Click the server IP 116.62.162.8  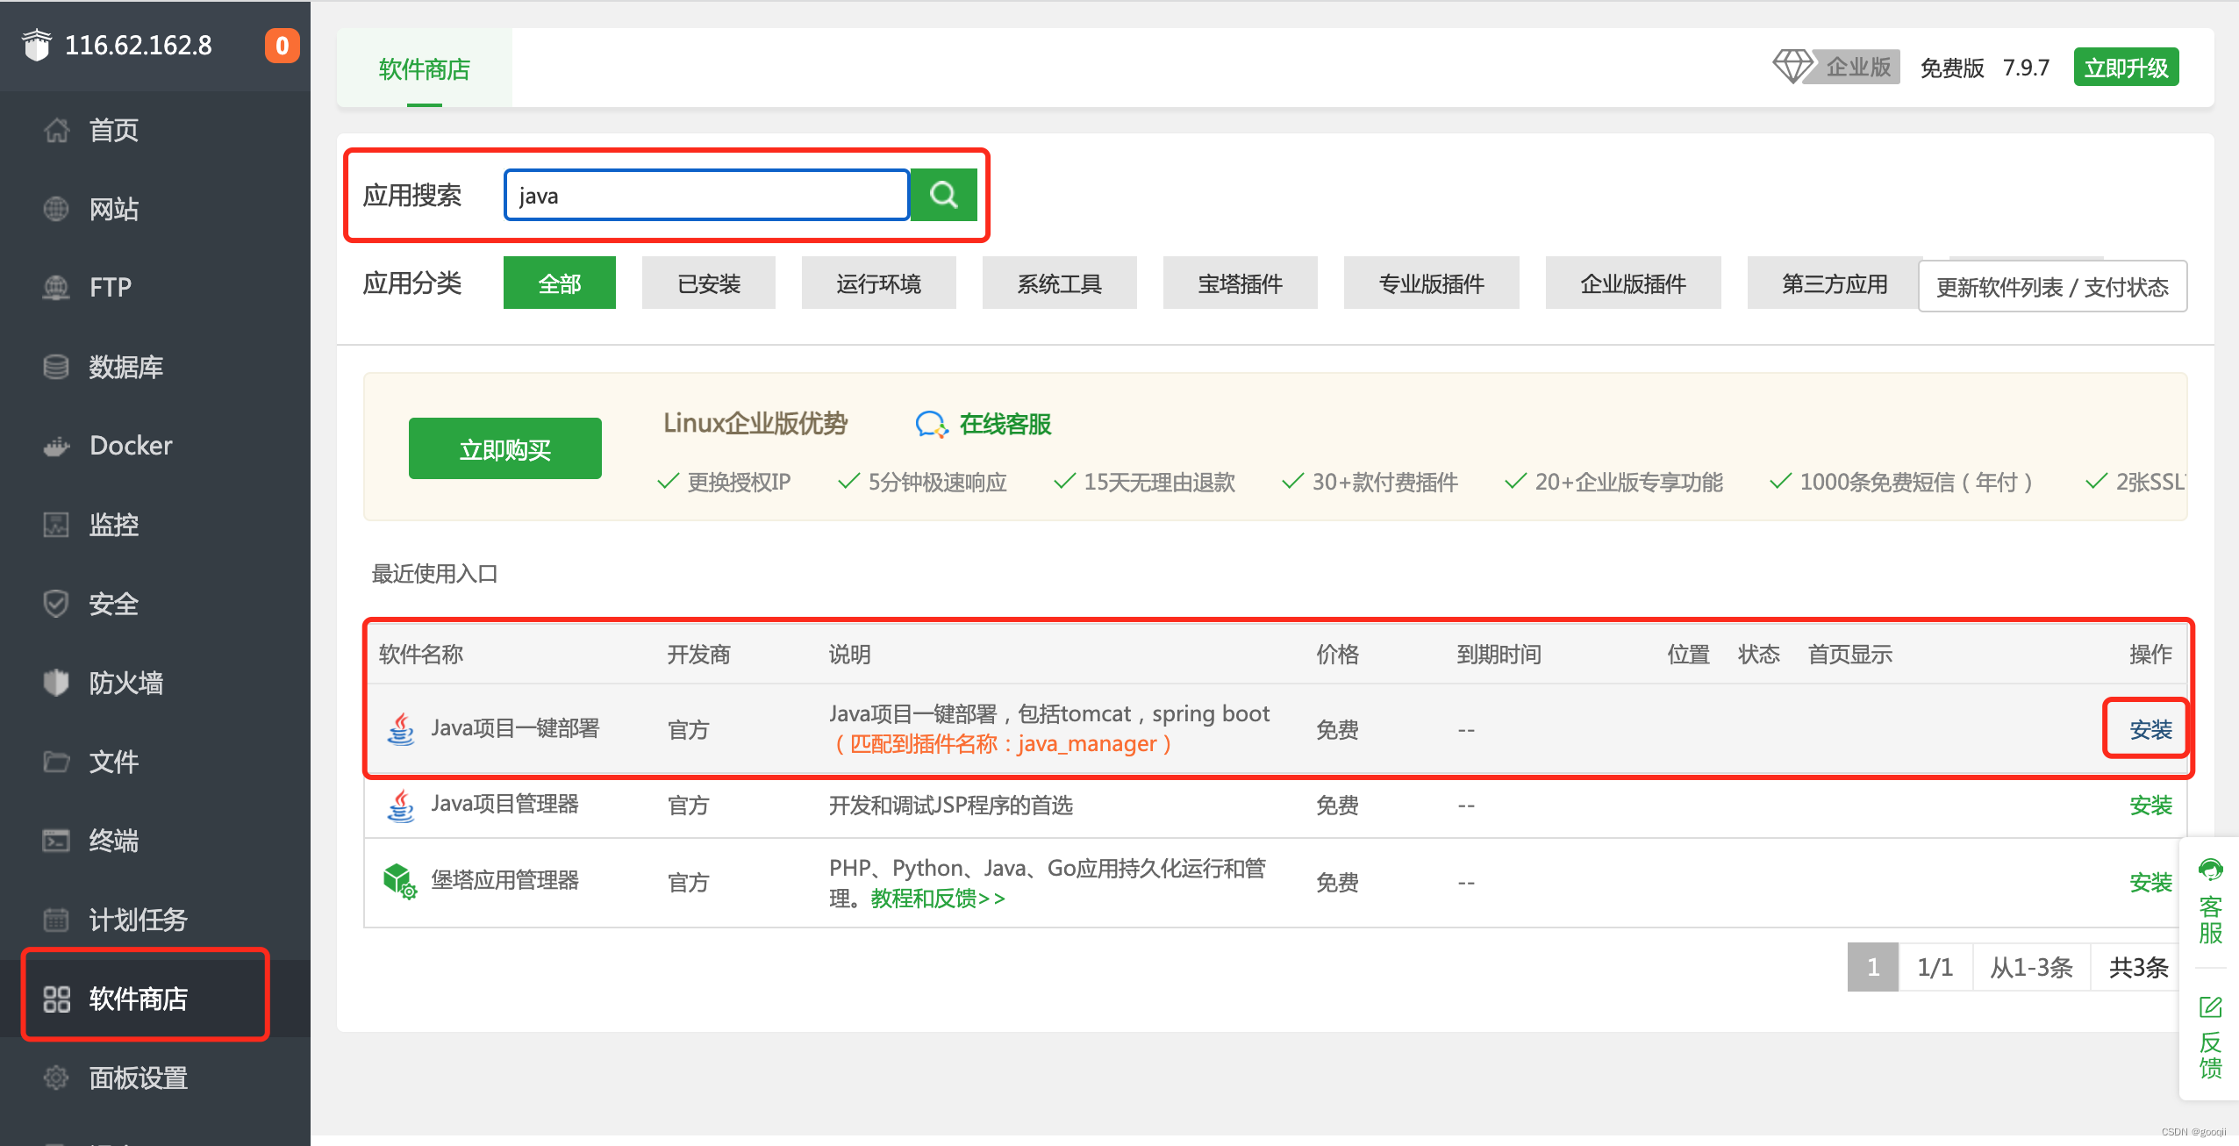pos(139,45)
